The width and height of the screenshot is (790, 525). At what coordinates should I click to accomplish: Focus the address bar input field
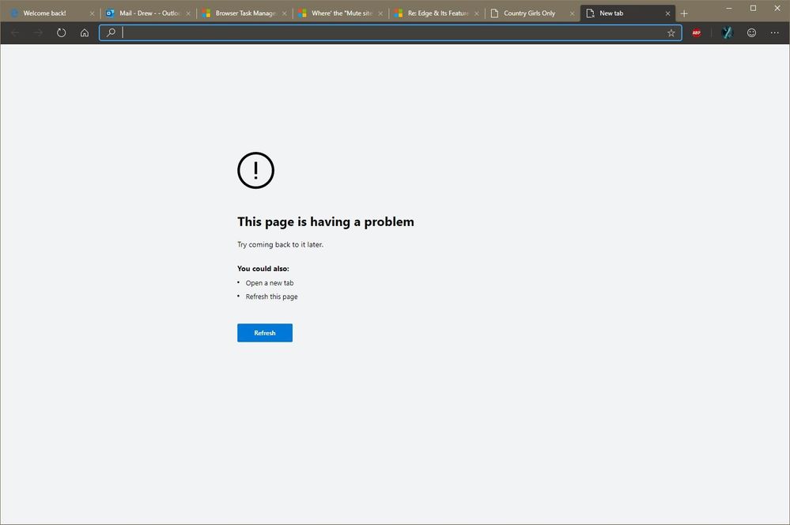coord(391,32)
